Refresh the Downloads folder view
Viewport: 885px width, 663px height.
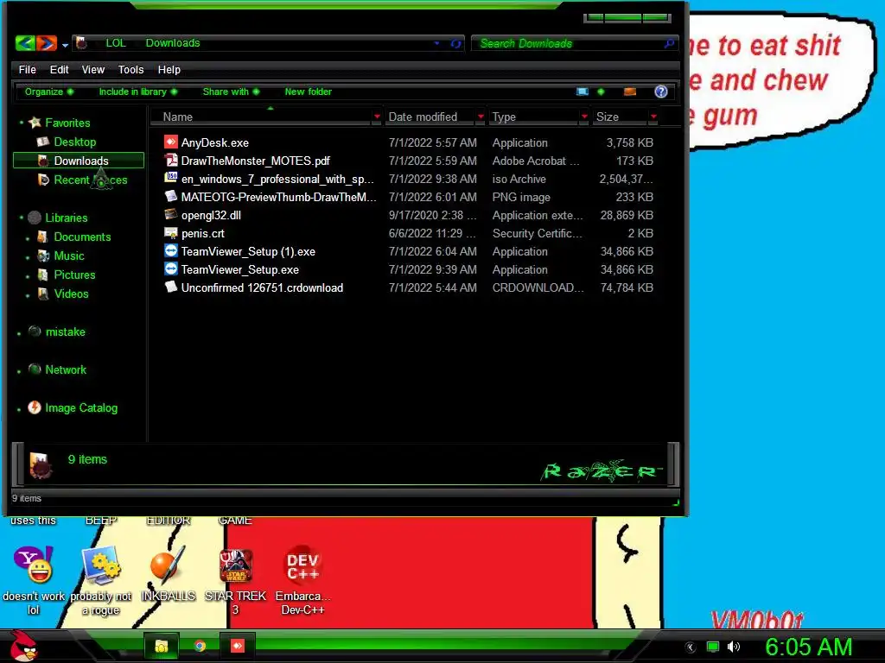tap(456, 43)
